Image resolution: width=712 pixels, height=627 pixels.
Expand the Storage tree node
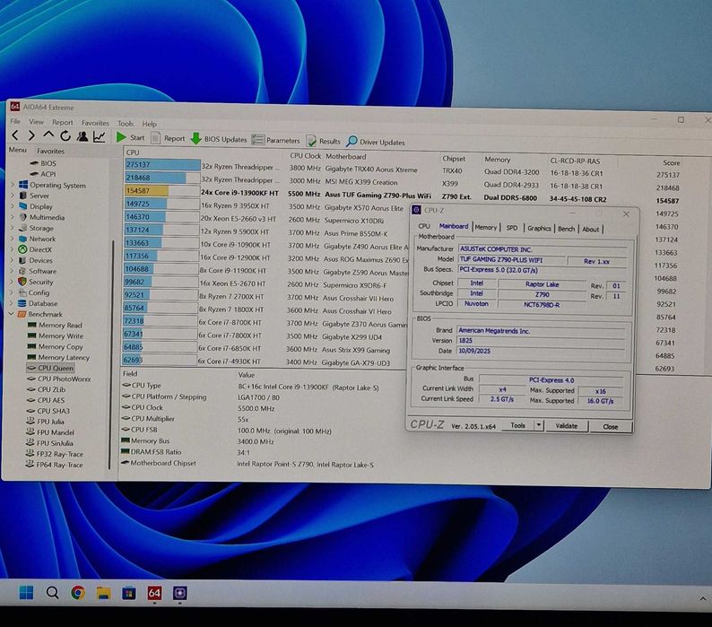coord(13,228)
